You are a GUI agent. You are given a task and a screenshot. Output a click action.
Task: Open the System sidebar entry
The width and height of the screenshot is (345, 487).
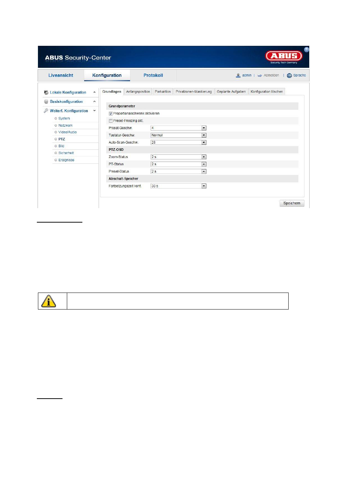64,118
